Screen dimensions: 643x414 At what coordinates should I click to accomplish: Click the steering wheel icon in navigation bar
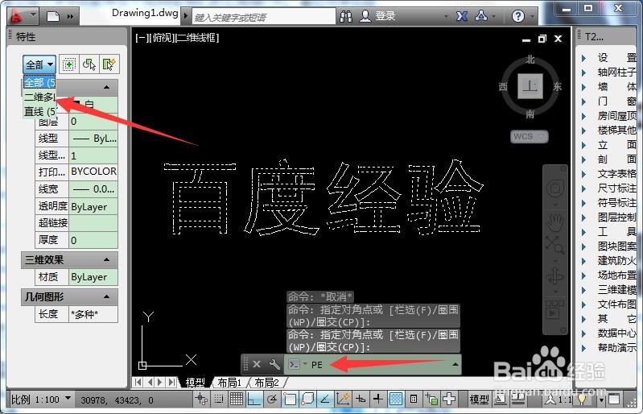pyautogui.click(x=554, y=188)
